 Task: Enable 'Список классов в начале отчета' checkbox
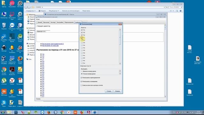[81, 85]
